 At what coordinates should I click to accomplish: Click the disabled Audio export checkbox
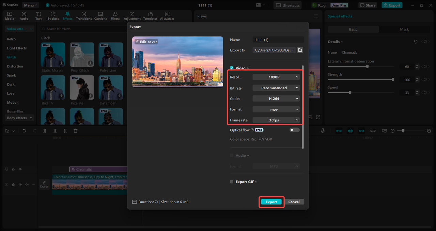tap(232, 155)
